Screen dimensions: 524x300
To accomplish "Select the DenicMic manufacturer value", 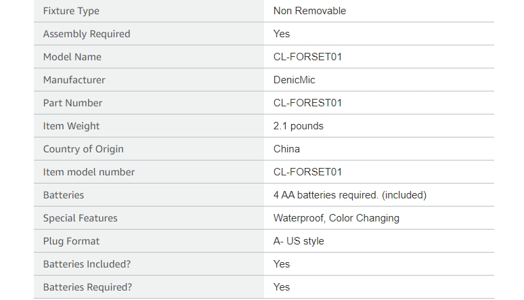I will point(294,80).
